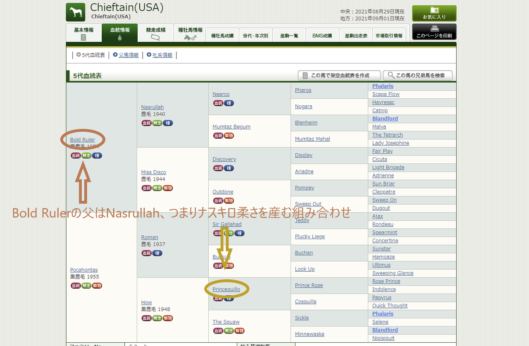Open Roman's 種 badge

pyautogui.click(x=157, y=253)
